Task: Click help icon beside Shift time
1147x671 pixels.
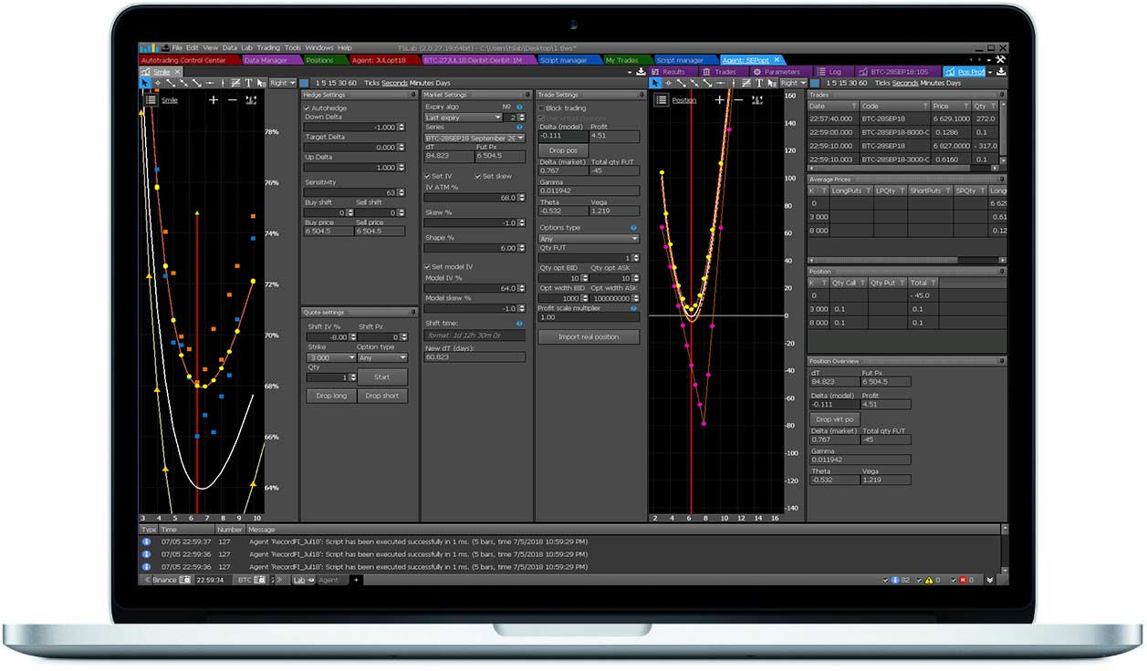Action: click(x=519, y=323)
